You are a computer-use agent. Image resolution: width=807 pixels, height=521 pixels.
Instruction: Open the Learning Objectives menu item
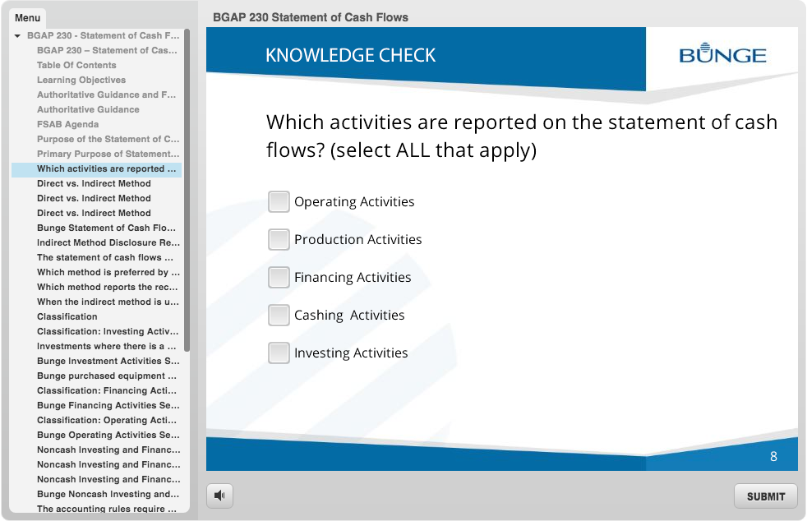[81, 81]
